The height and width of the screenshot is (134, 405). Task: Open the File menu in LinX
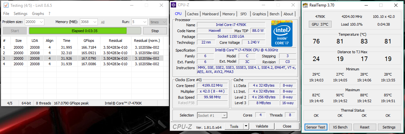[x=6, y=14]
